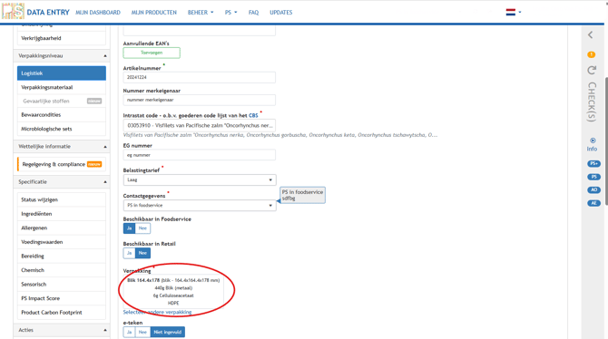The height and width of the screenshot is (339, 608).
Task: Focus the Artikelnummer field
Action: [200, 77]
